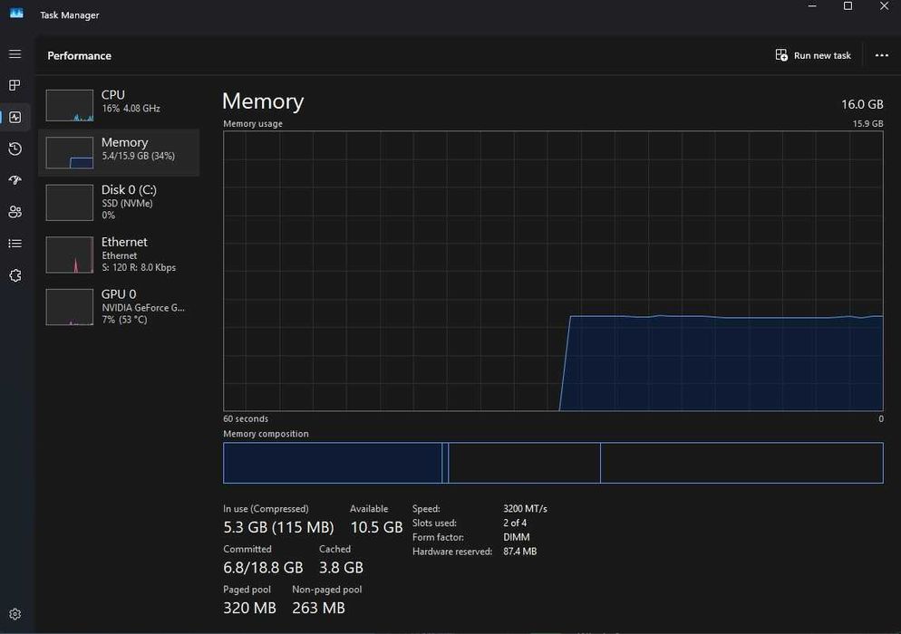Click the S: 120 R: 8.0 Kbps text
The image size is (901, 634).
point(139,267)
